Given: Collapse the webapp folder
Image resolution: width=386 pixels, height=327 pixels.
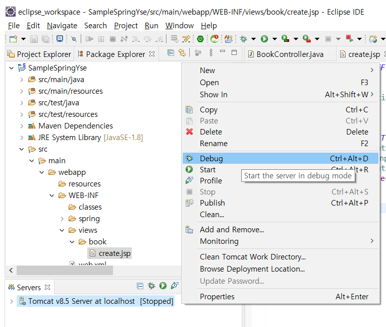Looking at the screenshot, I should tap(42, 172).
